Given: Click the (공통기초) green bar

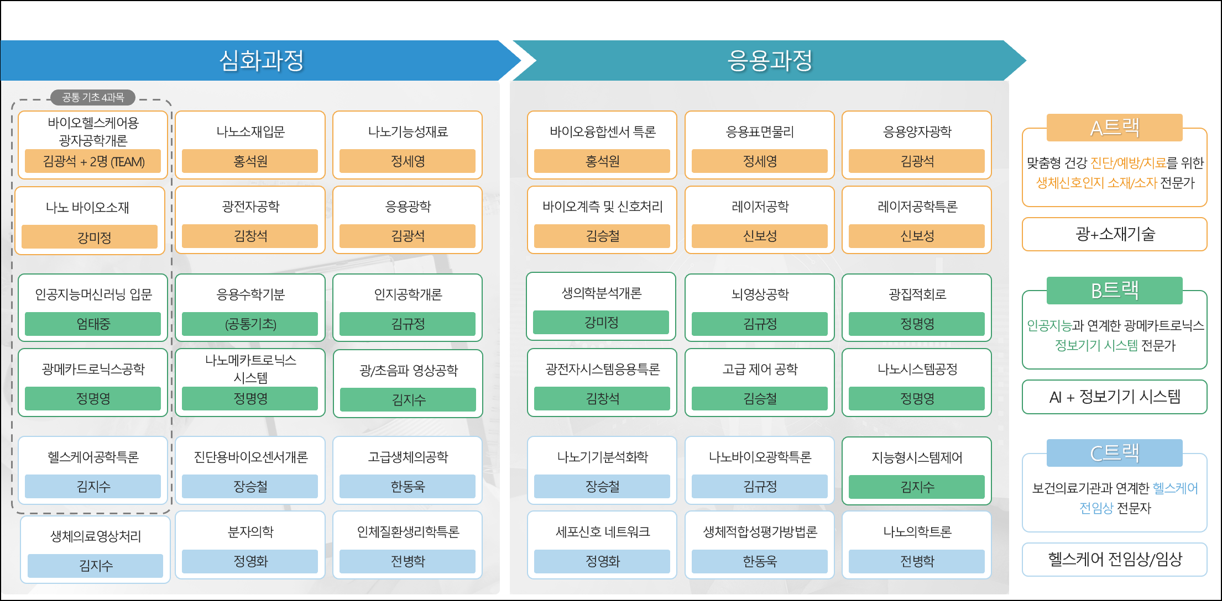Looking at the screenshot, I should tap(250, 324).
